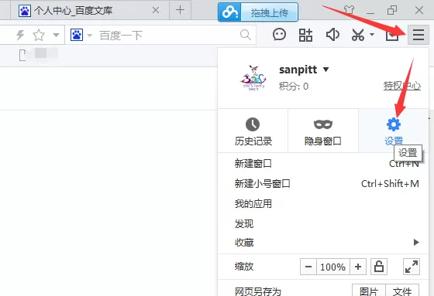Expand the sanpitt account dropdown arrow
Image resolution: width=434 pixels, height=296 pixels.
pos(326,70)
